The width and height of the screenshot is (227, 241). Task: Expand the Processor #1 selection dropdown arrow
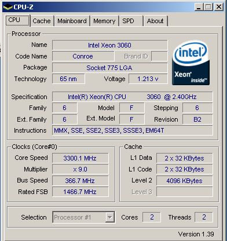point(109,217)
